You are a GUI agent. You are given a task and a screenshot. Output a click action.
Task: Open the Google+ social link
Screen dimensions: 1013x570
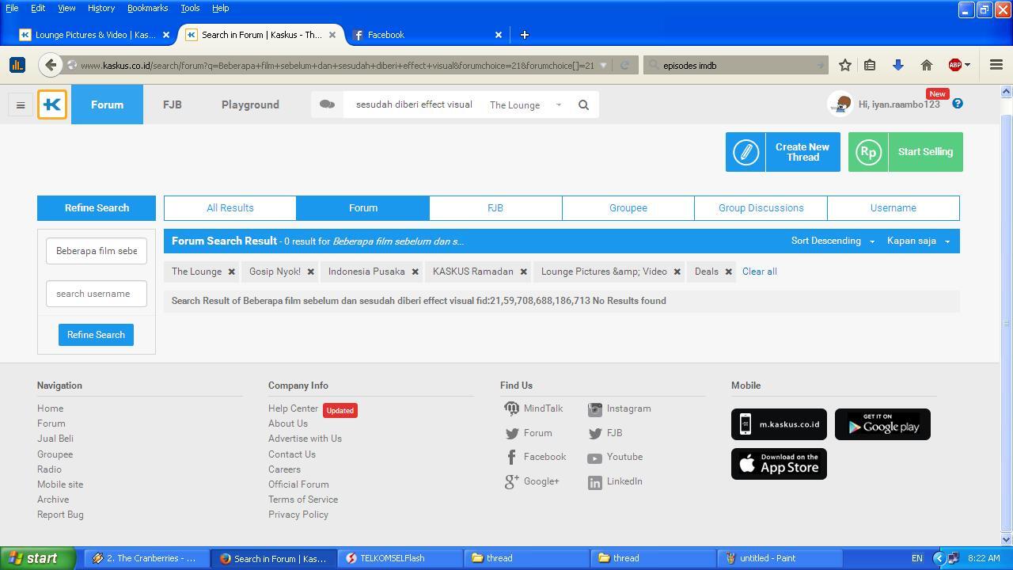532,481
